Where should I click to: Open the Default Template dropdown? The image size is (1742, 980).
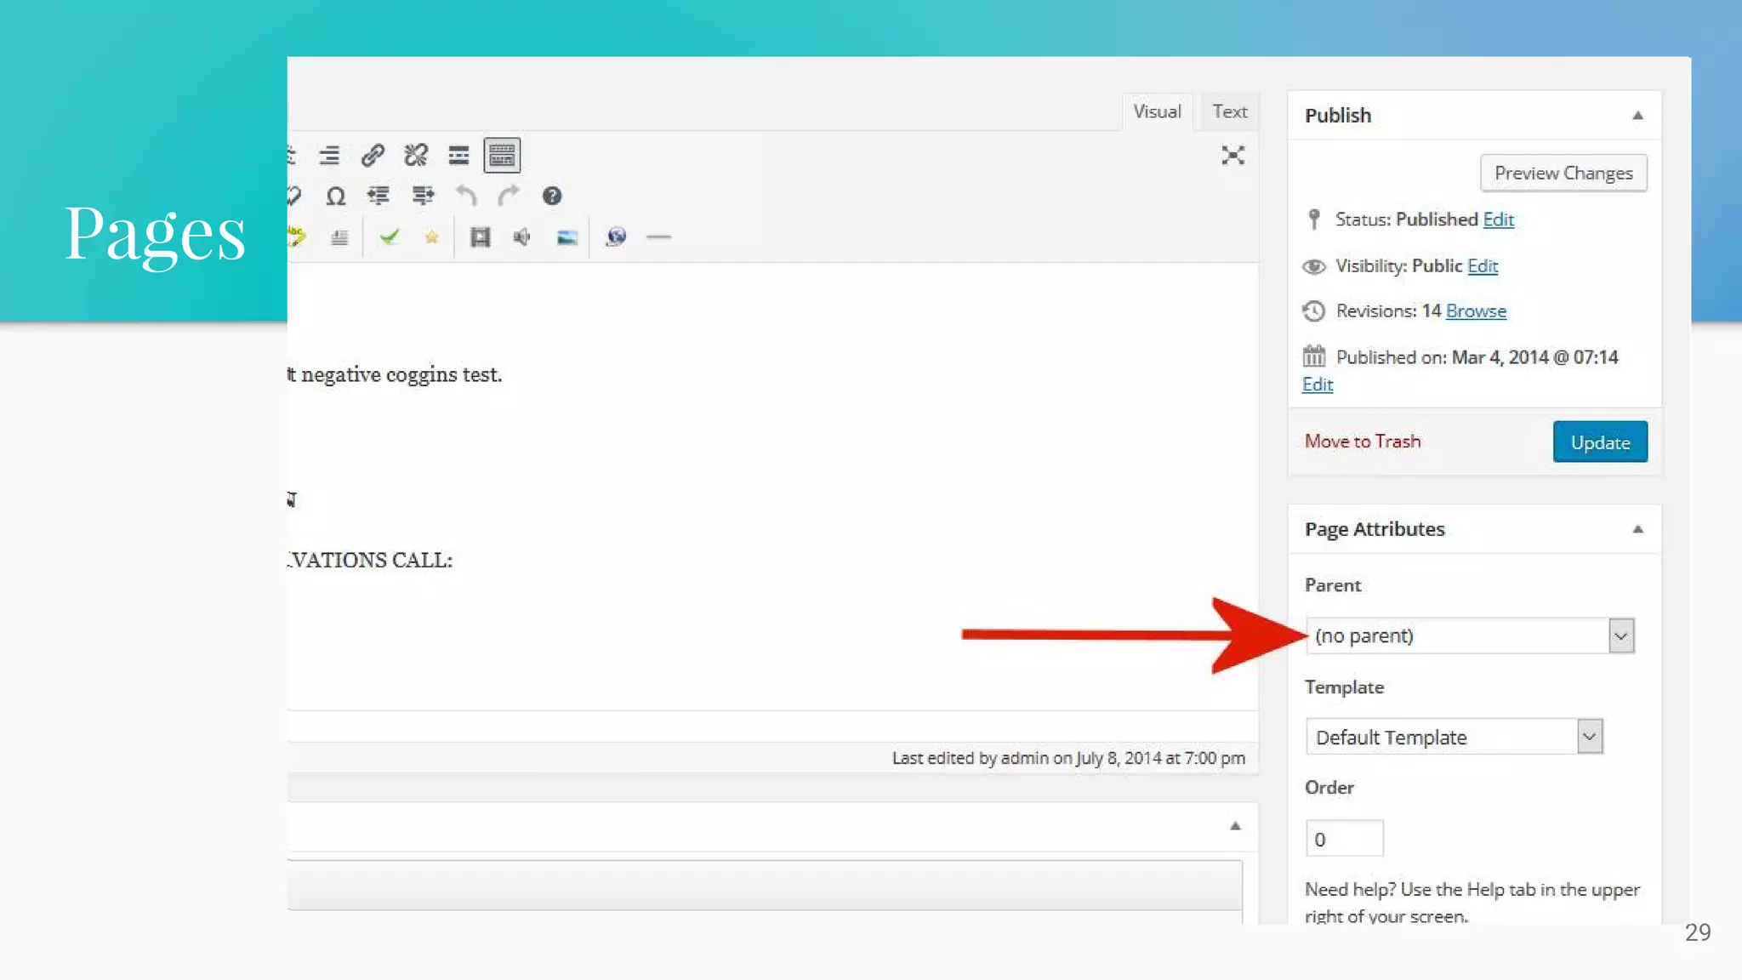tap(1454, 737)
